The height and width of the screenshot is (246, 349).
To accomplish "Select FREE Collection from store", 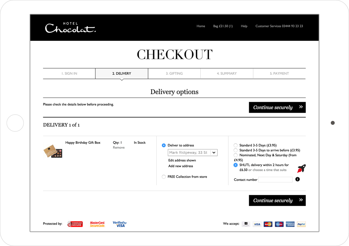I will pyautogui.click(x=163, y=176).
